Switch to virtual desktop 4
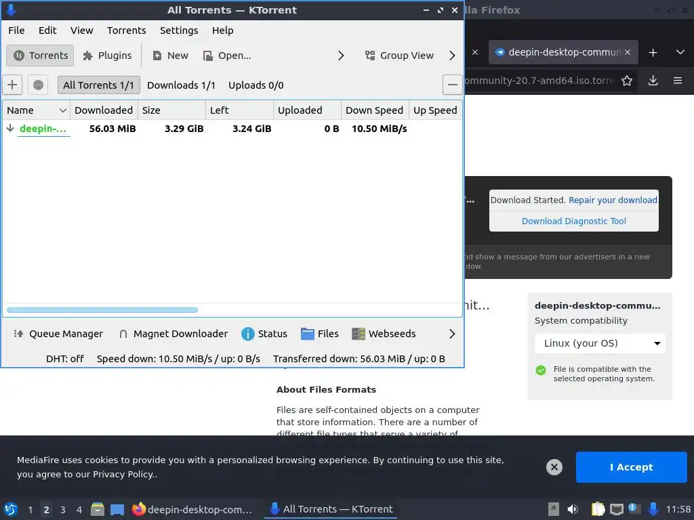Screen dimensions: 694x520 pyautogui.click(x=79, y=509)
